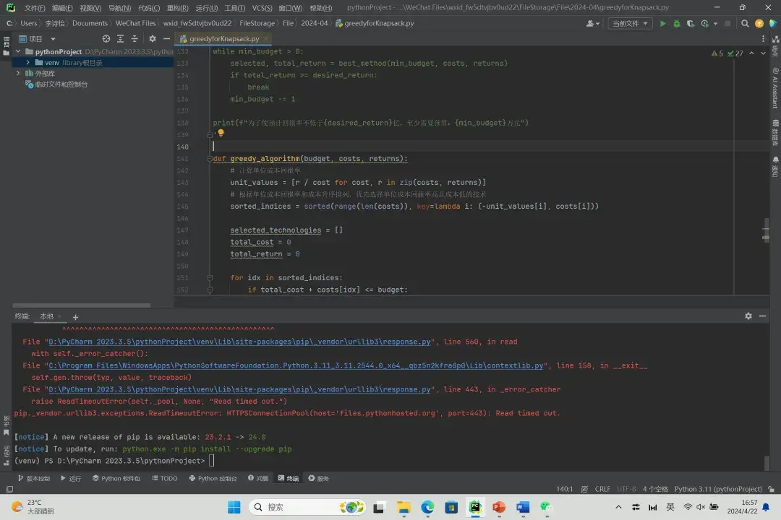Click the grey stop square icon
This screenshot has height=520, width=781.
pyautogui.click(x=727, y=23)
